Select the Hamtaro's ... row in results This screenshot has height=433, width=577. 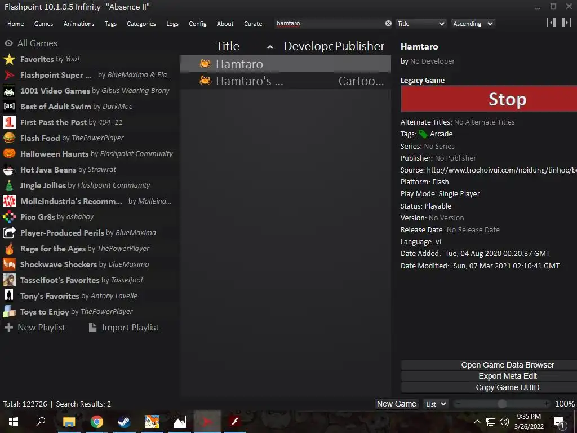tap(286, 81)
